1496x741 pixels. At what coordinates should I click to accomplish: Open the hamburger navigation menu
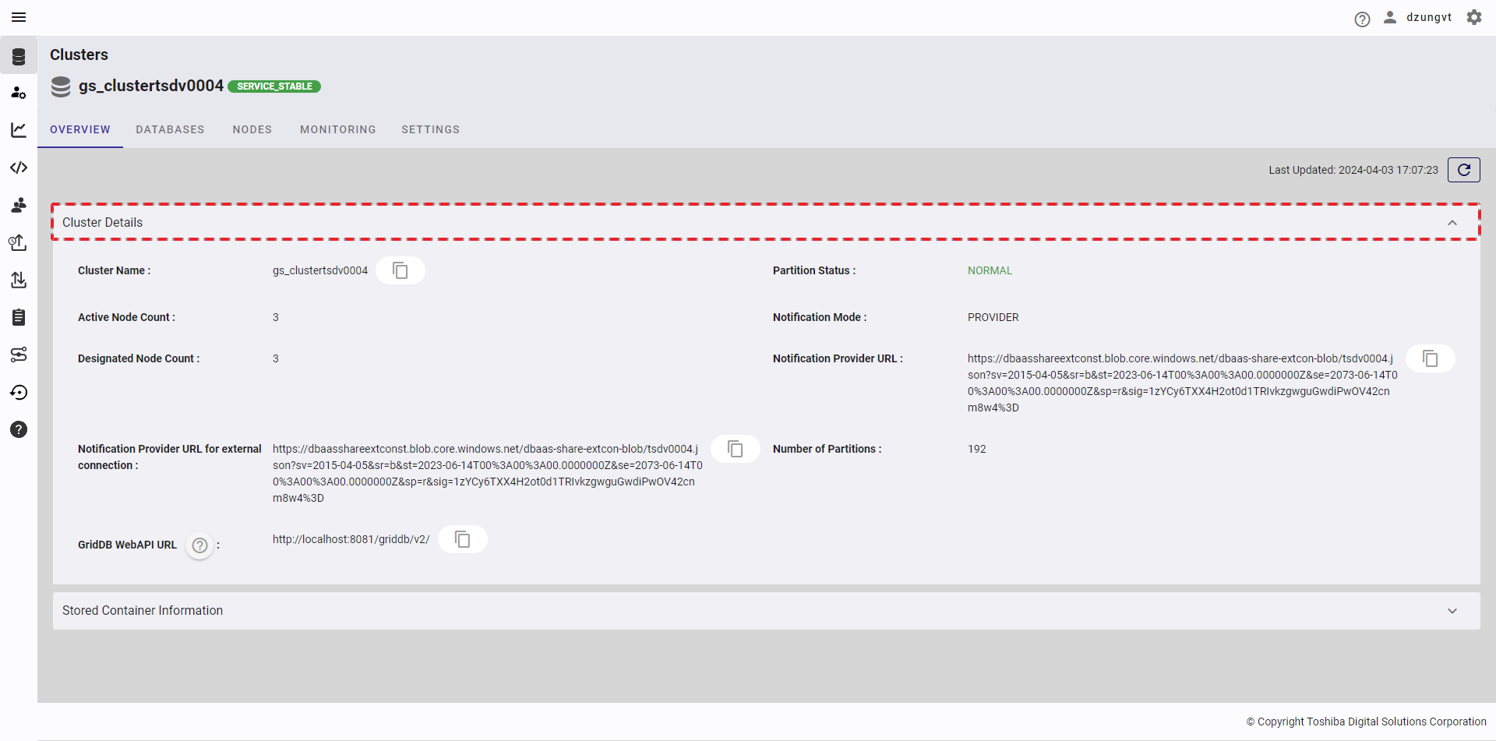pyautogui.click(x=19, y=17)
